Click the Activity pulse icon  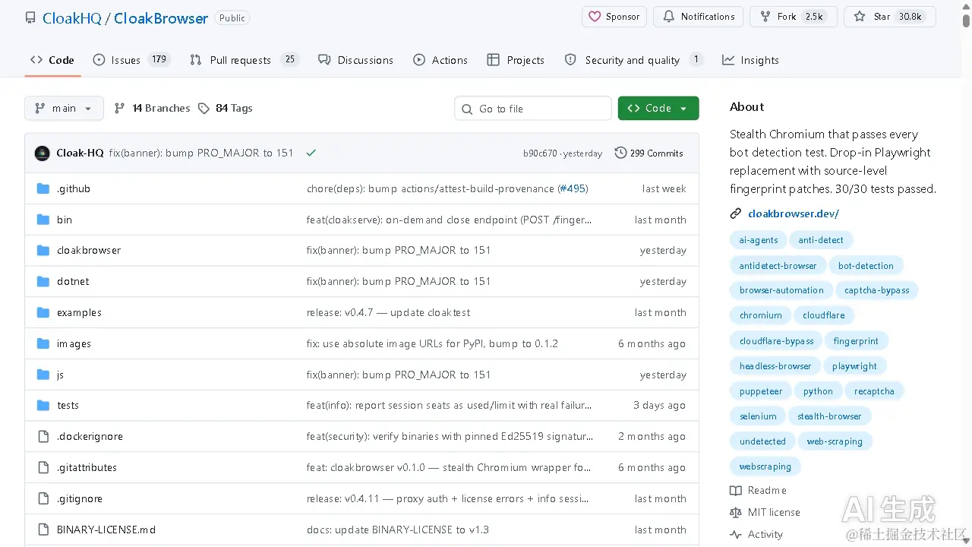tap(736, 534)
